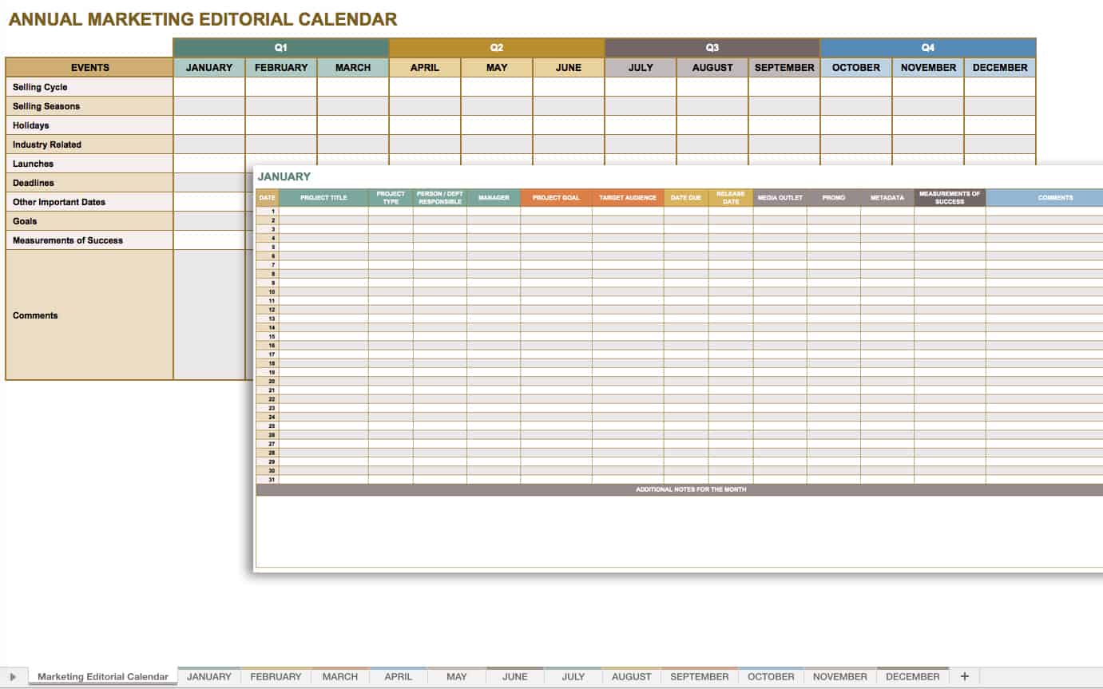The width and height of the screenshot is (1103, 689).
Task: Open the FEBRUARY sheet tab
Action: (276, 677)
